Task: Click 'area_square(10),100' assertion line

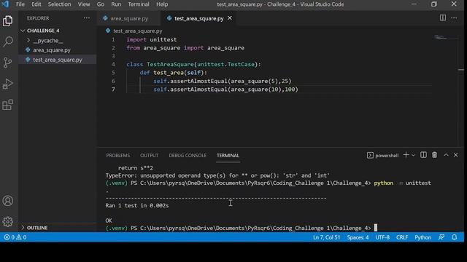Action: click(x=225, y=90)
